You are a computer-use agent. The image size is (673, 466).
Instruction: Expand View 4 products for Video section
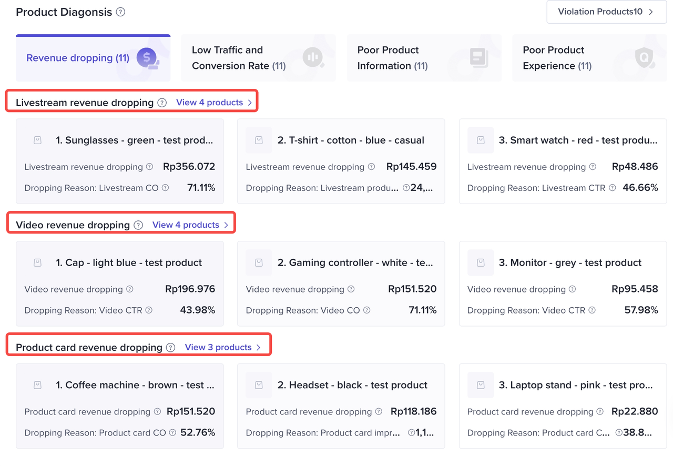click(190, 225)
